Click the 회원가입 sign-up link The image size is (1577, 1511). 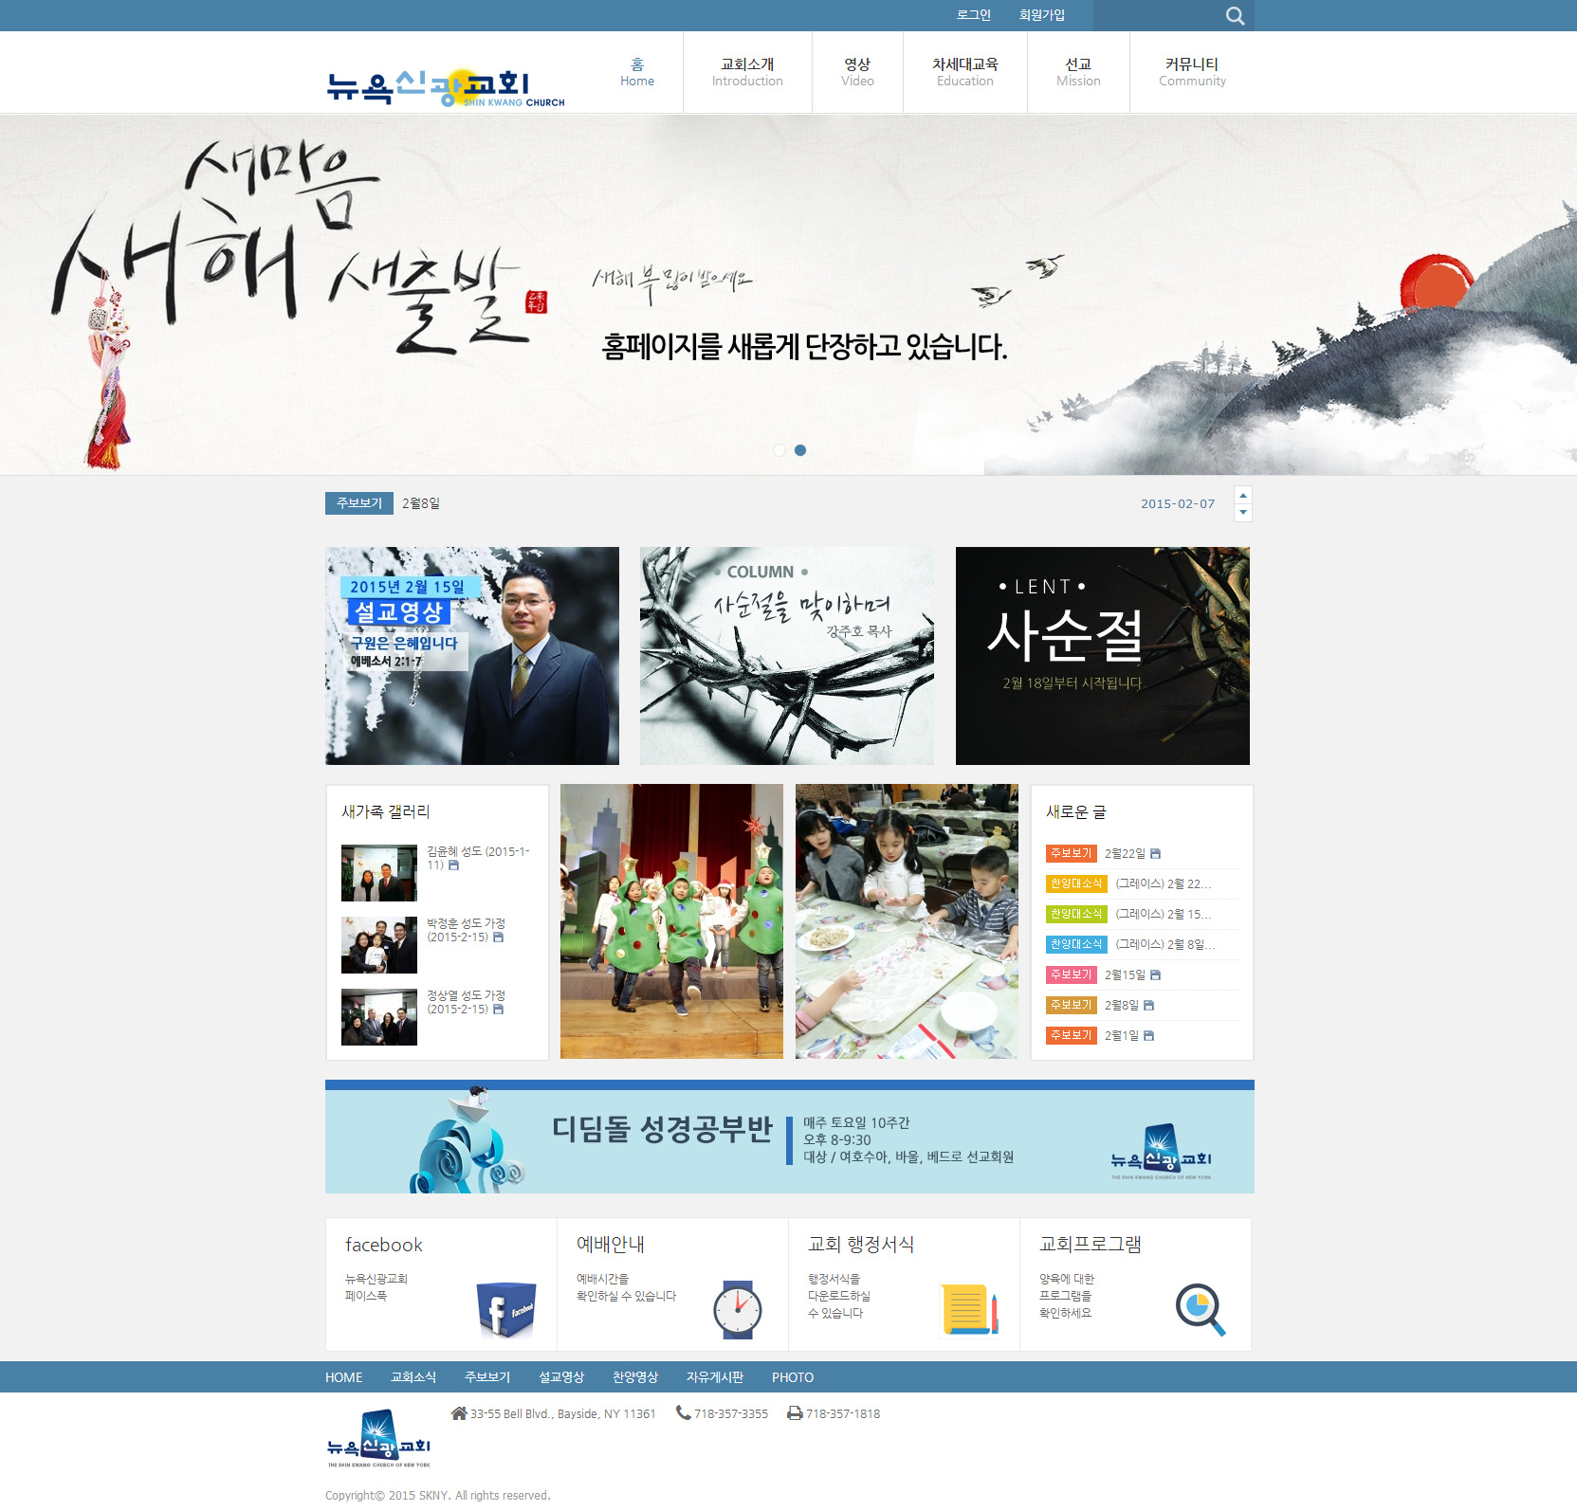pos(1041,15)
